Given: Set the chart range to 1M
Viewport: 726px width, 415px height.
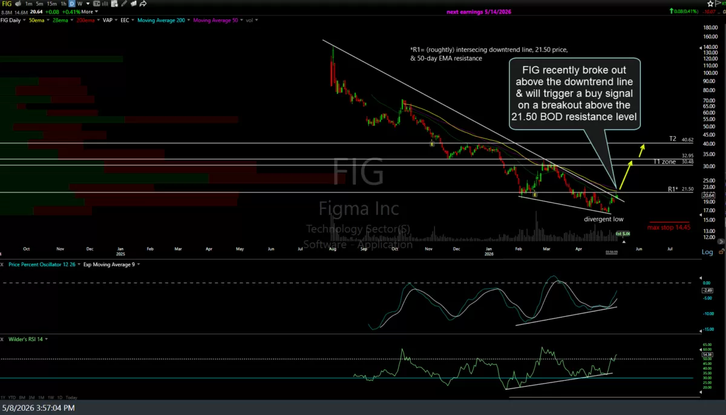Looking at the screenshot, I should [41, 397].
